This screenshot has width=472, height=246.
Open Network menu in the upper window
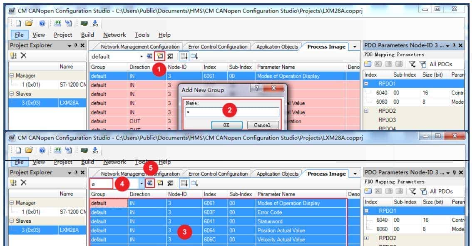[114, 35]
